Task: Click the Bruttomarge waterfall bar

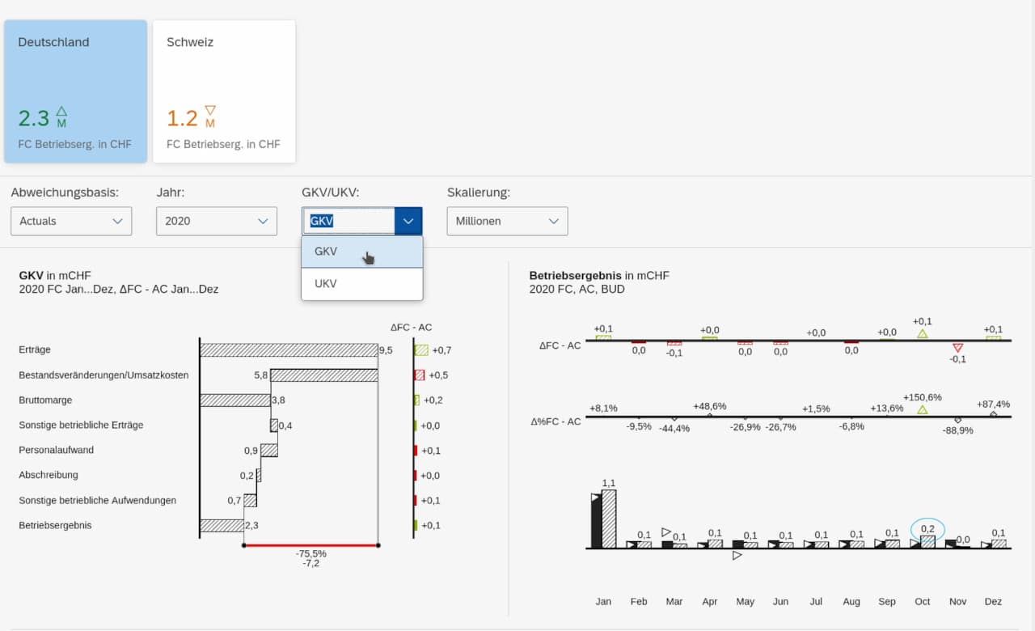Action: click(235, 400)
